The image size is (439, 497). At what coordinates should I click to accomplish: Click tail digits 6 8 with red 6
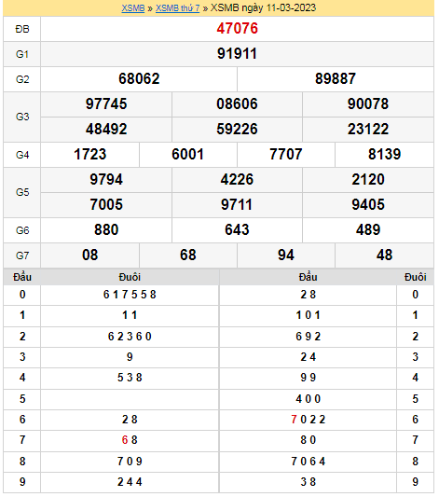pyautogui.click(x=130, y=440)
